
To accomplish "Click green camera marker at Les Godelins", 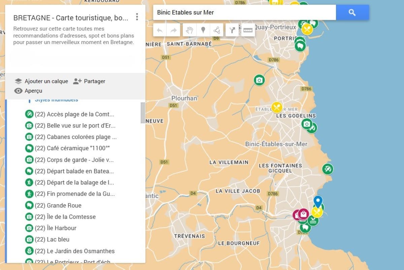I will pos(306,124).
